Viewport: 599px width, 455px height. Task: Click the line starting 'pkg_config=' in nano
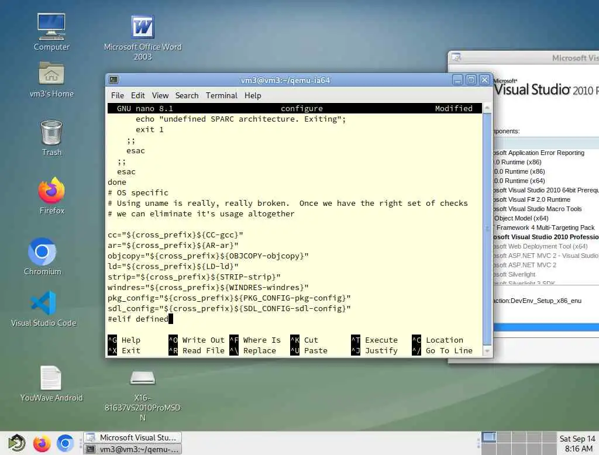point(229,298)
